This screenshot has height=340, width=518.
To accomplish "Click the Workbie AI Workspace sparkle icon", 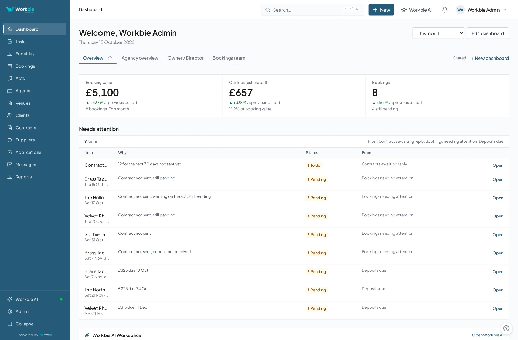I will [x=87, y=335].
